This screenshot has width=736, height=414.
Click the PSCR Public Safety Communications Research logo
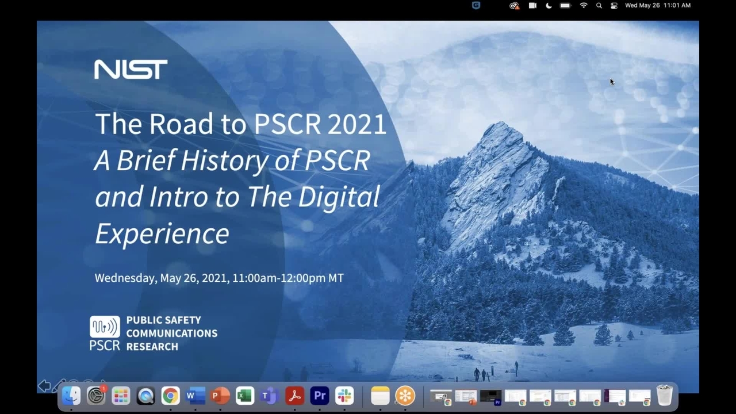(x=154, y=333)
